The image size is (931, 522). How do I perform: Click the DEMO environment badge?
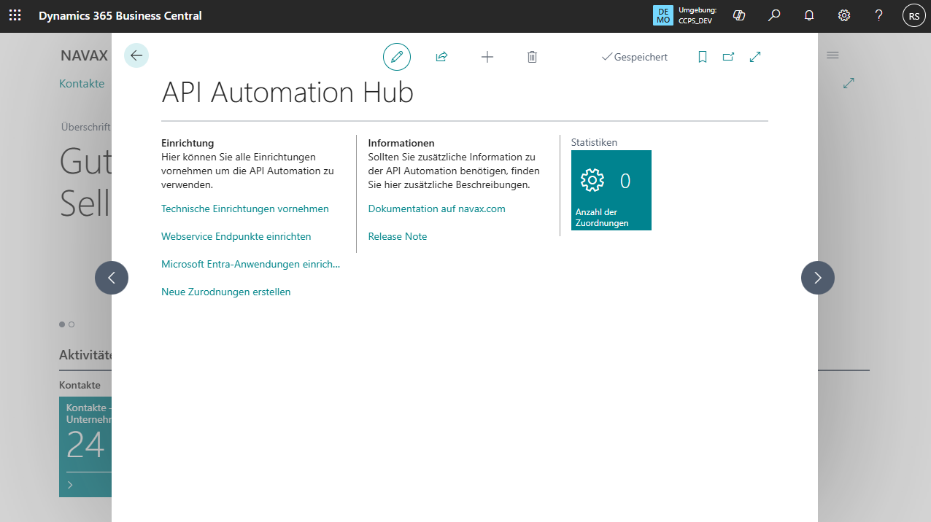663,15
